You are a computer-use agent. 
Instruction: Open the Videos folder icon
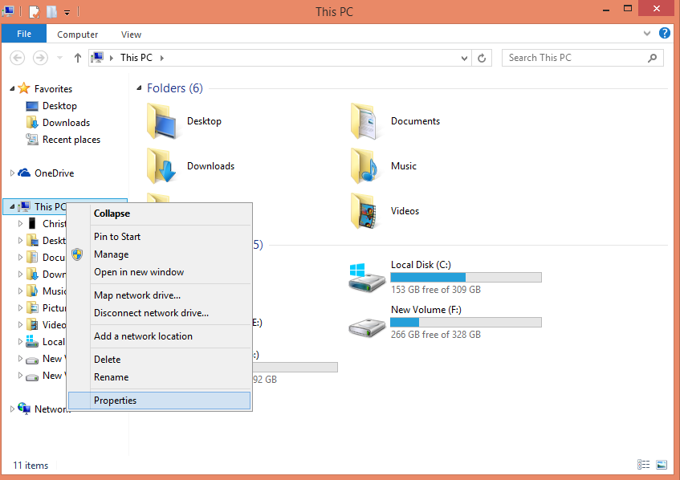tap(365, 210)
